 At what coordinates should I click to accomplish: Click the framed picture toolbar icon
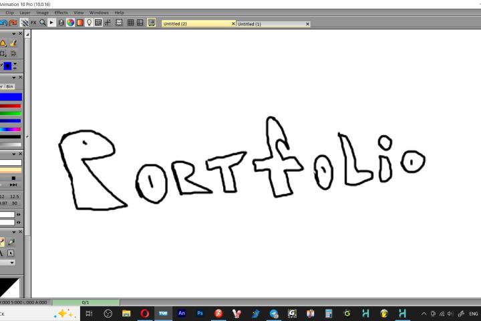[x=98, y=23]
